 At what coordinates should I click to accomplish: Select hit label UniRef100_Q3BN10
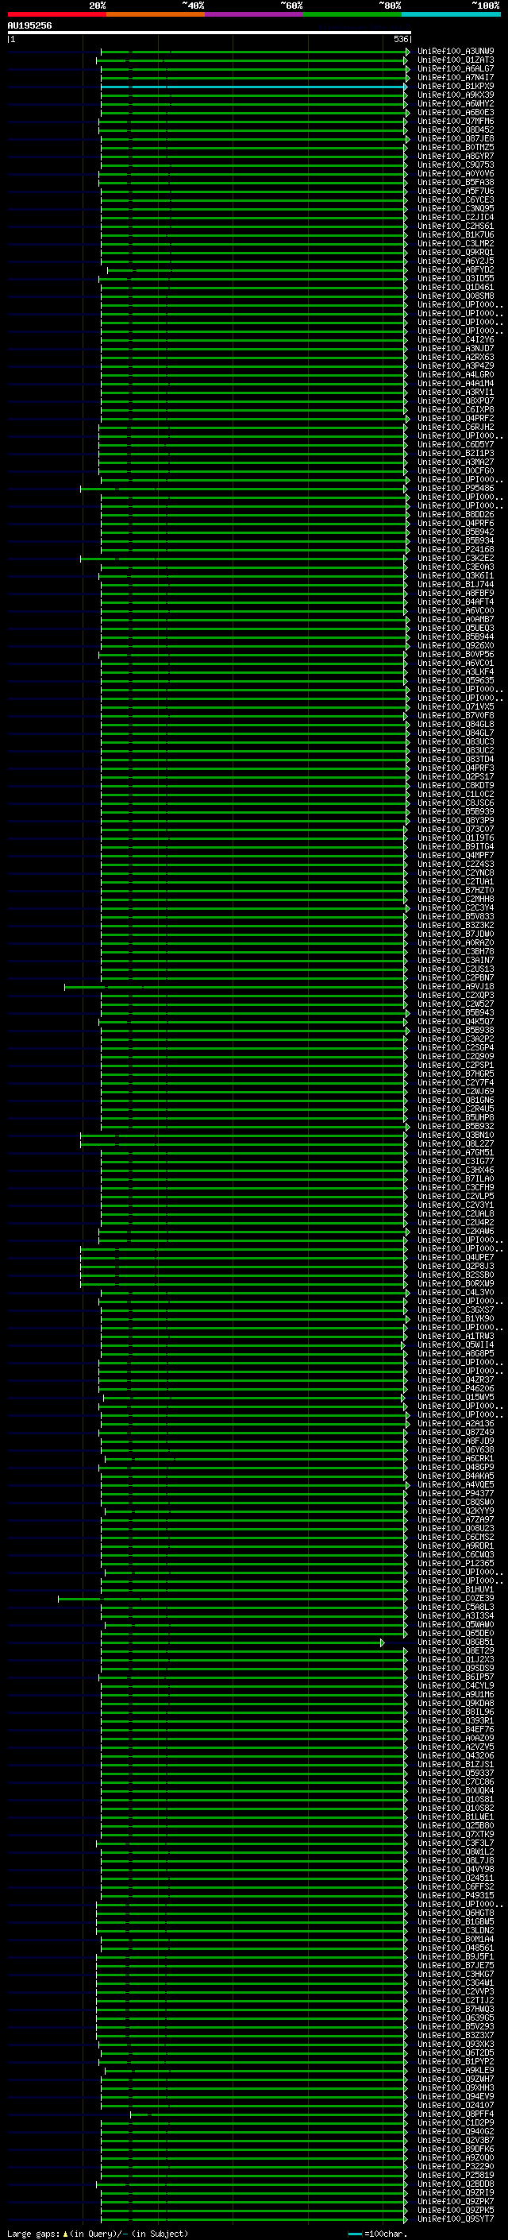point(455,1135)
